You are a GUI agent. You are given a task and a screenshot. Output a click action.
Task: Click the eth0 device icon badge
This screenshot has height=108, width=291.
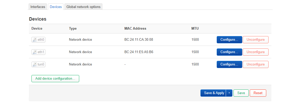[38, 40]
